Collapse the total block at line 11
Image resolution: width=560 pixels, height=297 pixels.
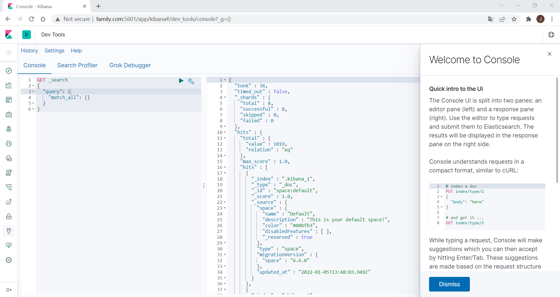tap(225, 138)
